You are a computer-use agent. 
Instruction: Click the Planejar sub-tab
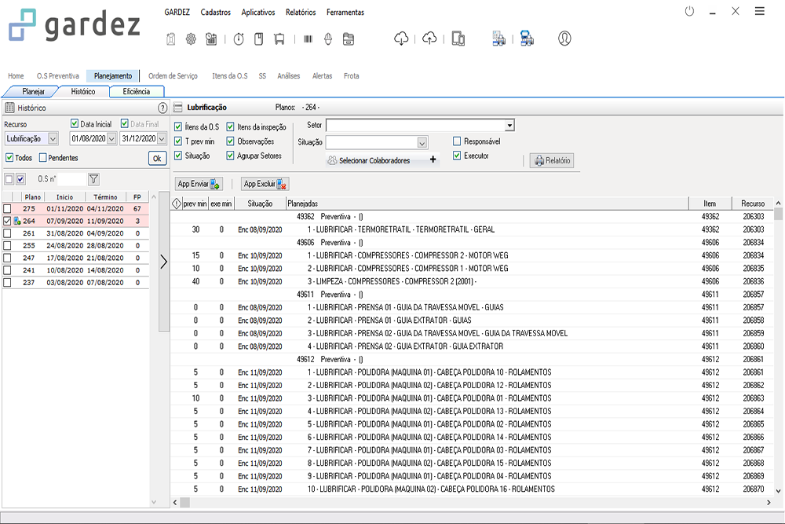[33, 92]
